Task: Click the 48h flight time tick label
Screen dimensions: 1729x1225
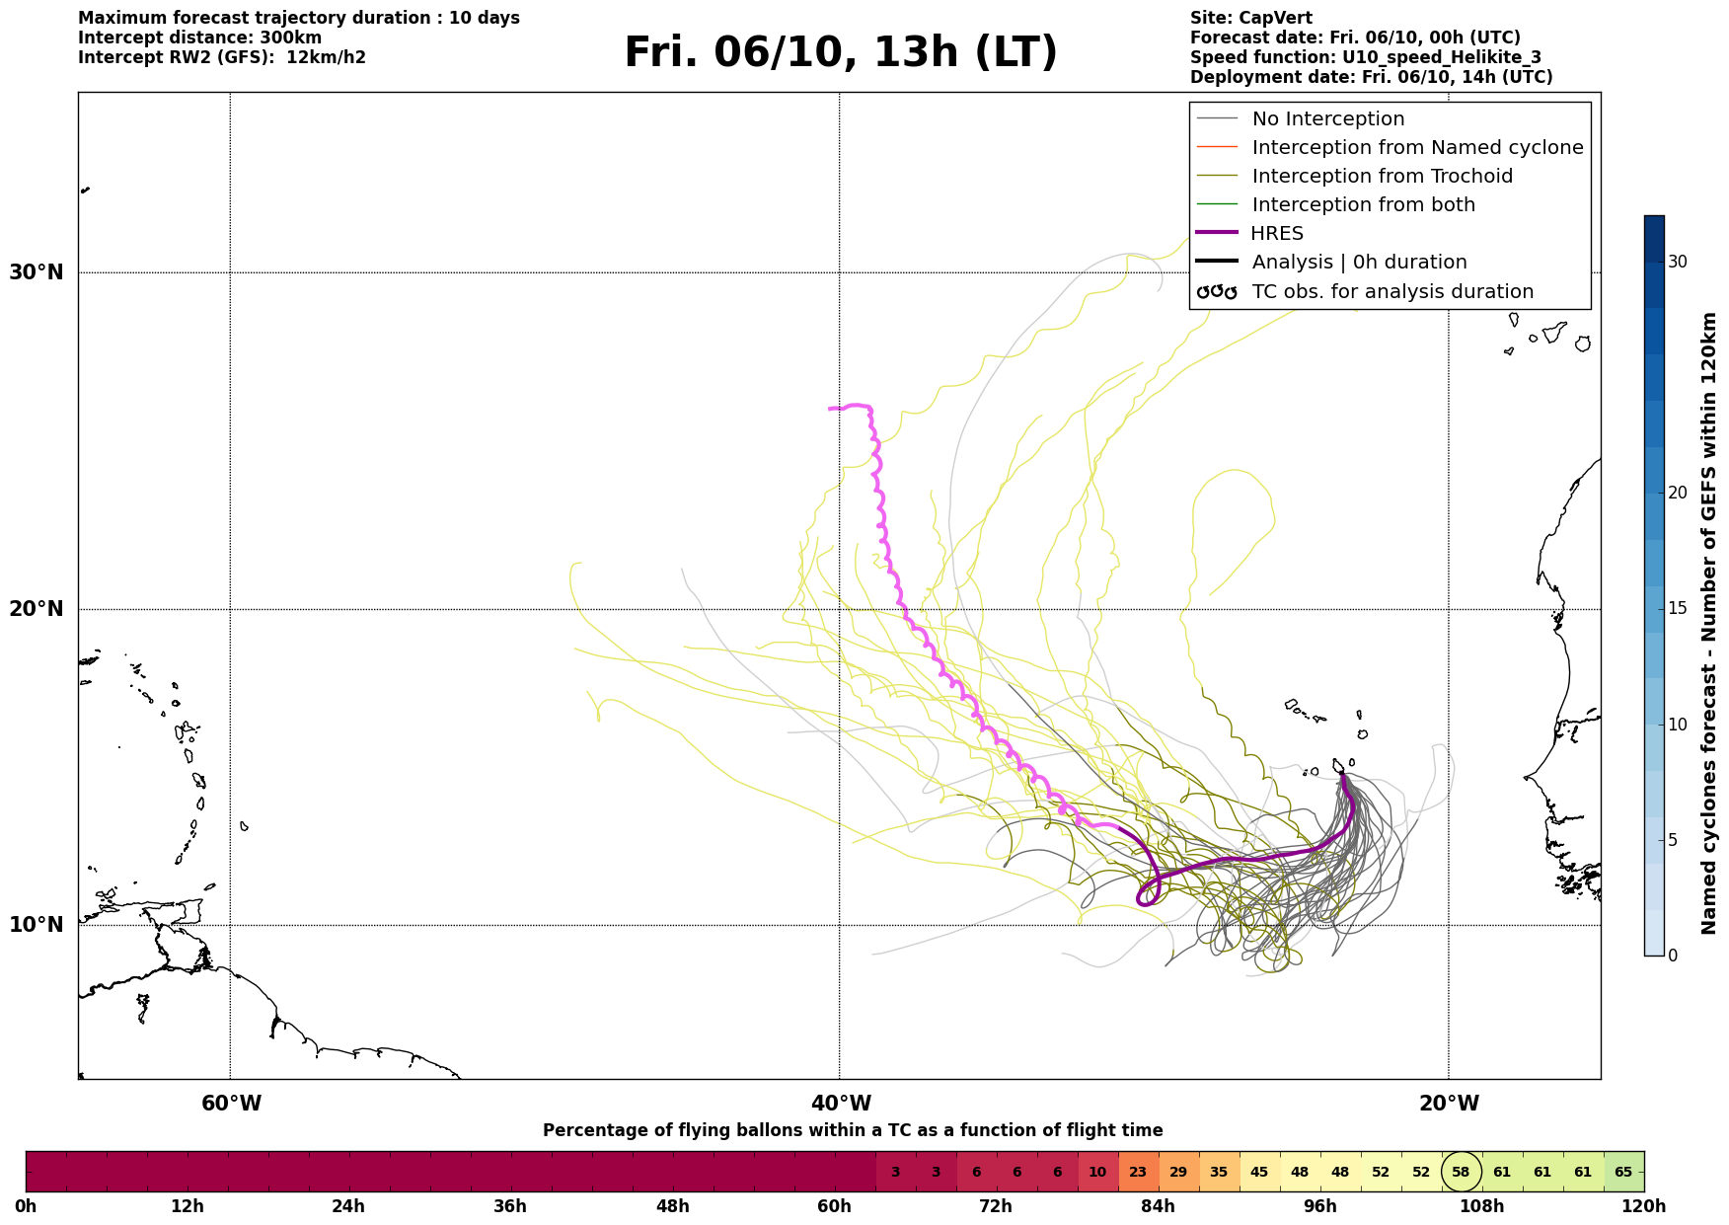Action: click(673, 1206)
